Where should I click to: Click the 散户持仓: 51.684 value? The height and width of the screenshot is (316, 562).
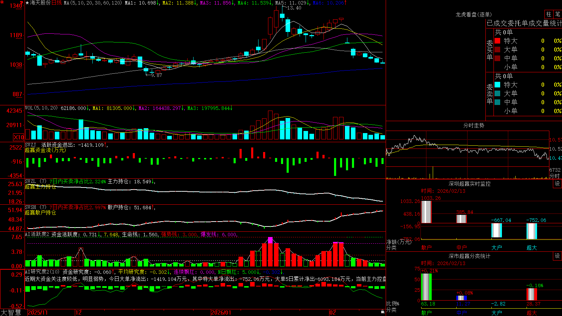click(x=131, y=208)
